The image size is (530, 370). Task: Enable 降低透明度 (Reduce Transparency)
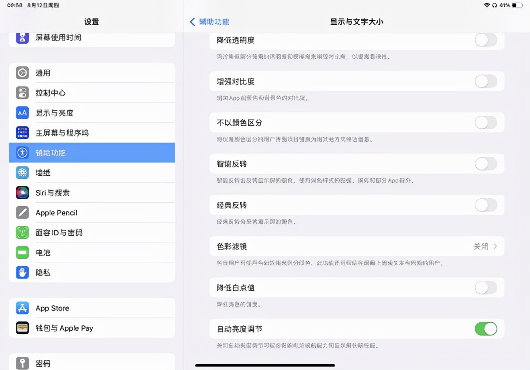486,40
